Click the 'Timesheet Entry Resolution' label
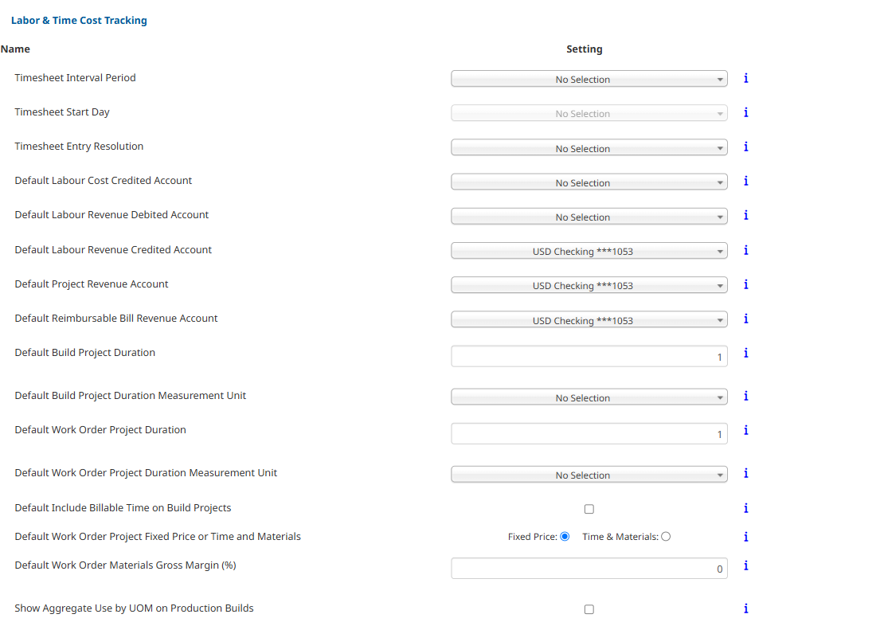 [x=79, y=146]
